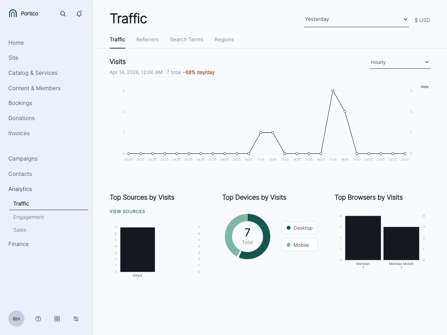Select the Traffic tab
447x335 pixels.
(117, 40)
